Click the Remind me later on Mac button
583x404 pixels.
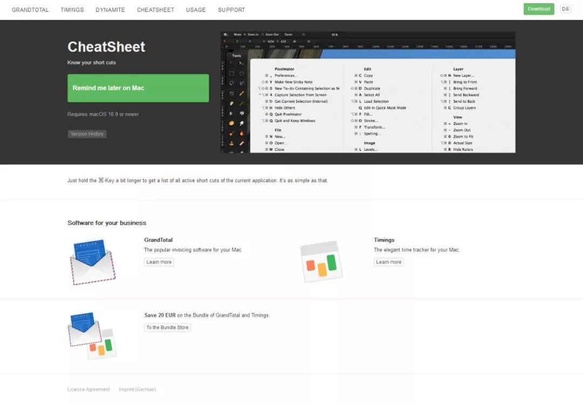(x=138, y=88)
